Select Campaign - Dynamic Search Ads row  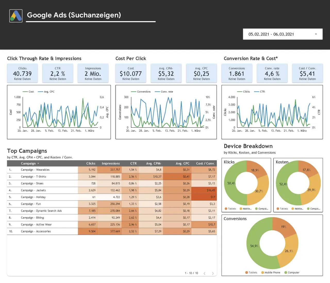tap(112, 211)
